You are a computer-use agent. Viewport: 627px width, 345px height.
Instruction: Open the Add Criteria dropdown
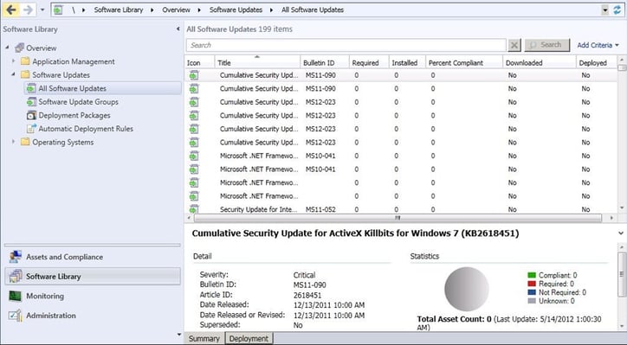tap(598, 45)
